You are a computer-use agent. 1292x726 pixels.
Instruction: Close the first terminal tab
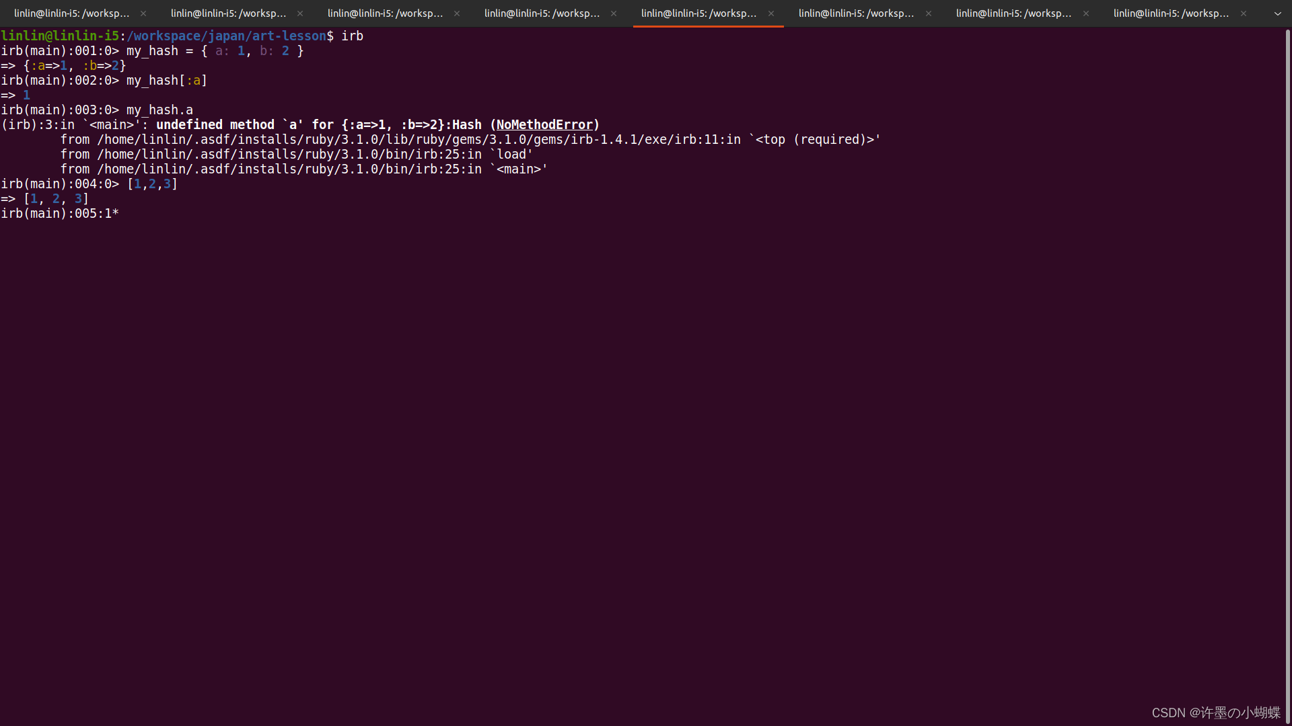click(x=143, y=13)
